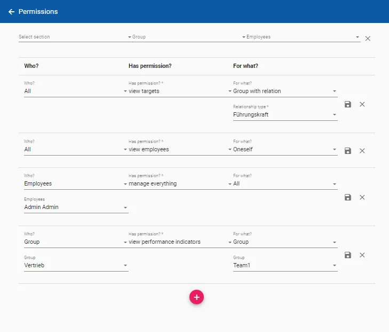Open Who dropdown showing Employees

click(76, 181)
